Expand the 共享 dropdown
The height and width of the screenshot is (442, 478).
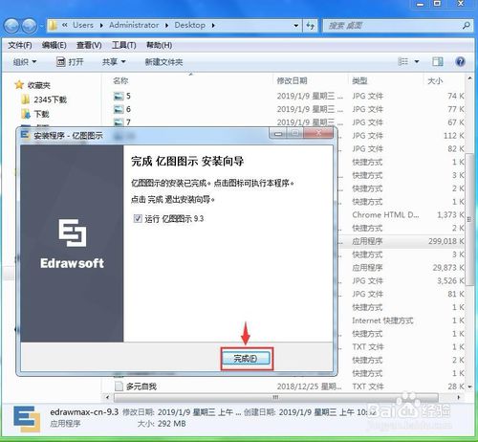[x=114, y=62]
